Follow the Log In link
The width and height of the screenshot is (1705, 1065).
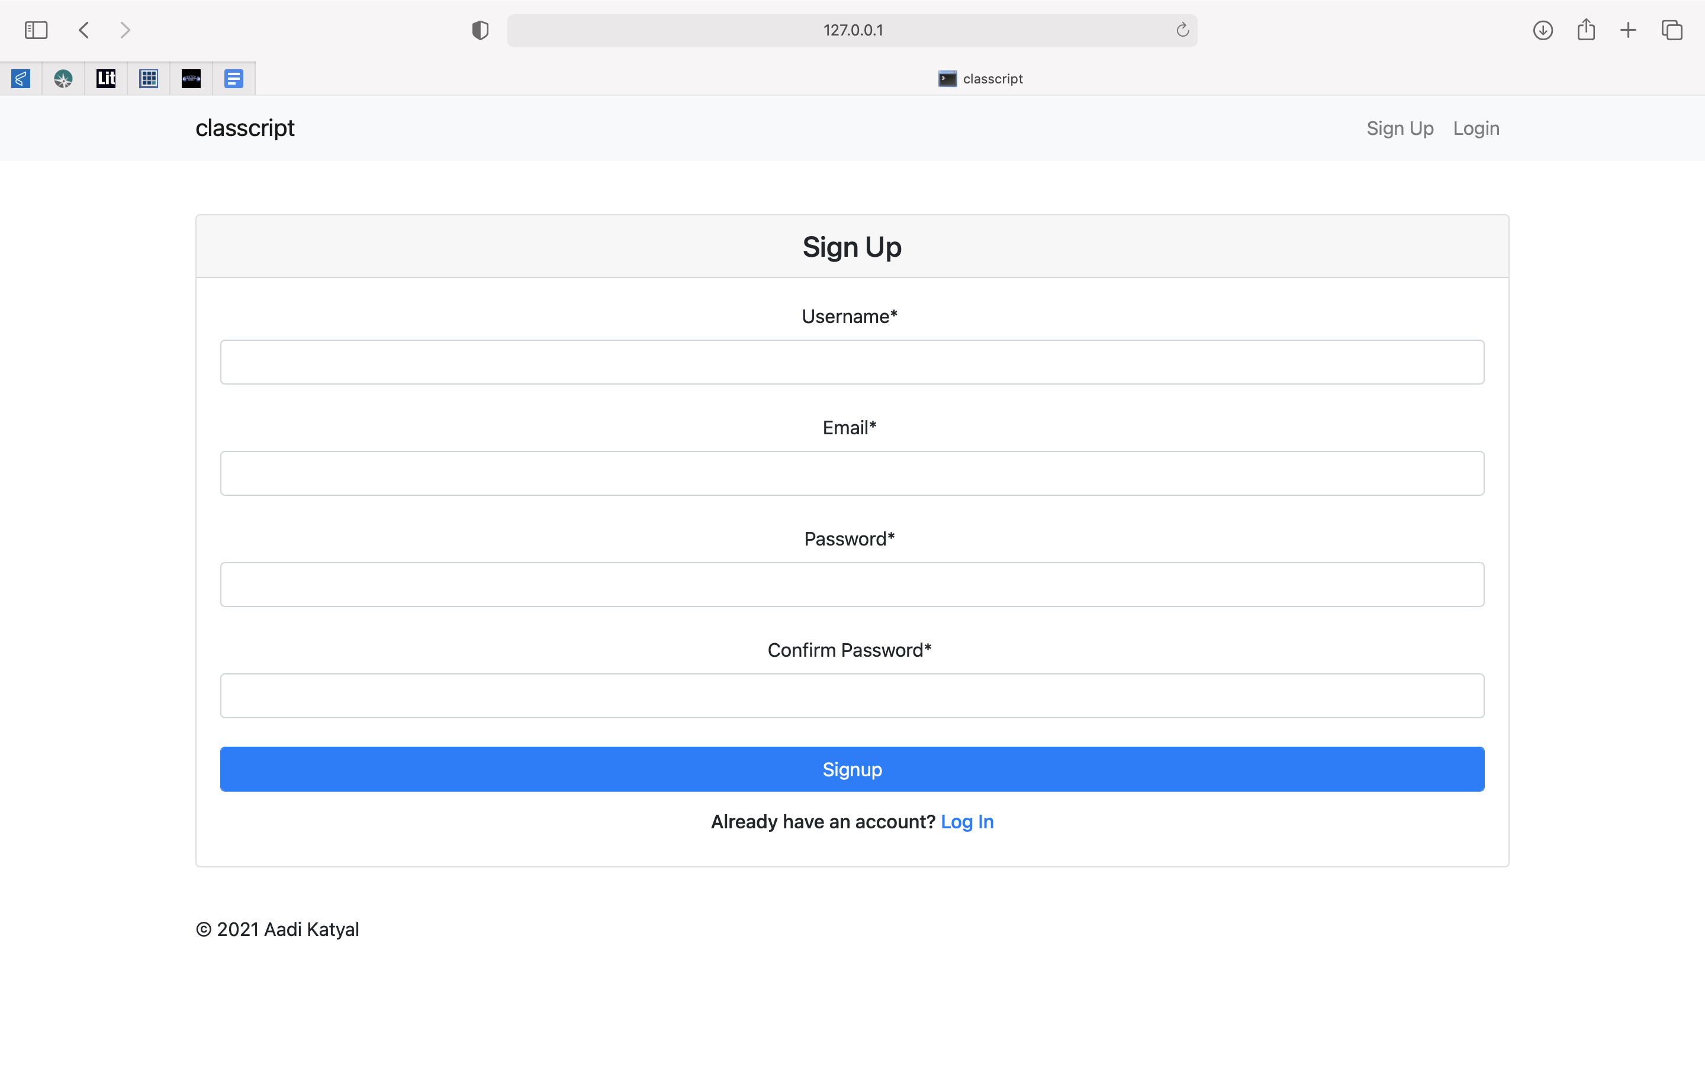point(967,821)
